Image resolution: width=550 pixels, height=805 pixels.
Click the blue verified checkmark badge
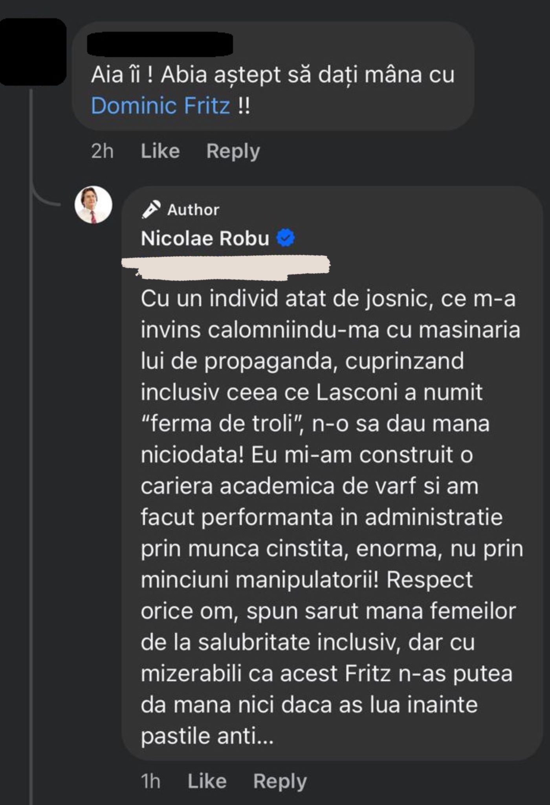point(286,238)
